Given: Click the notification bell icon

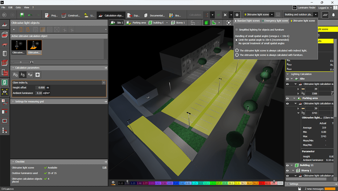Looking at the screenshot, I should [334, 15].
